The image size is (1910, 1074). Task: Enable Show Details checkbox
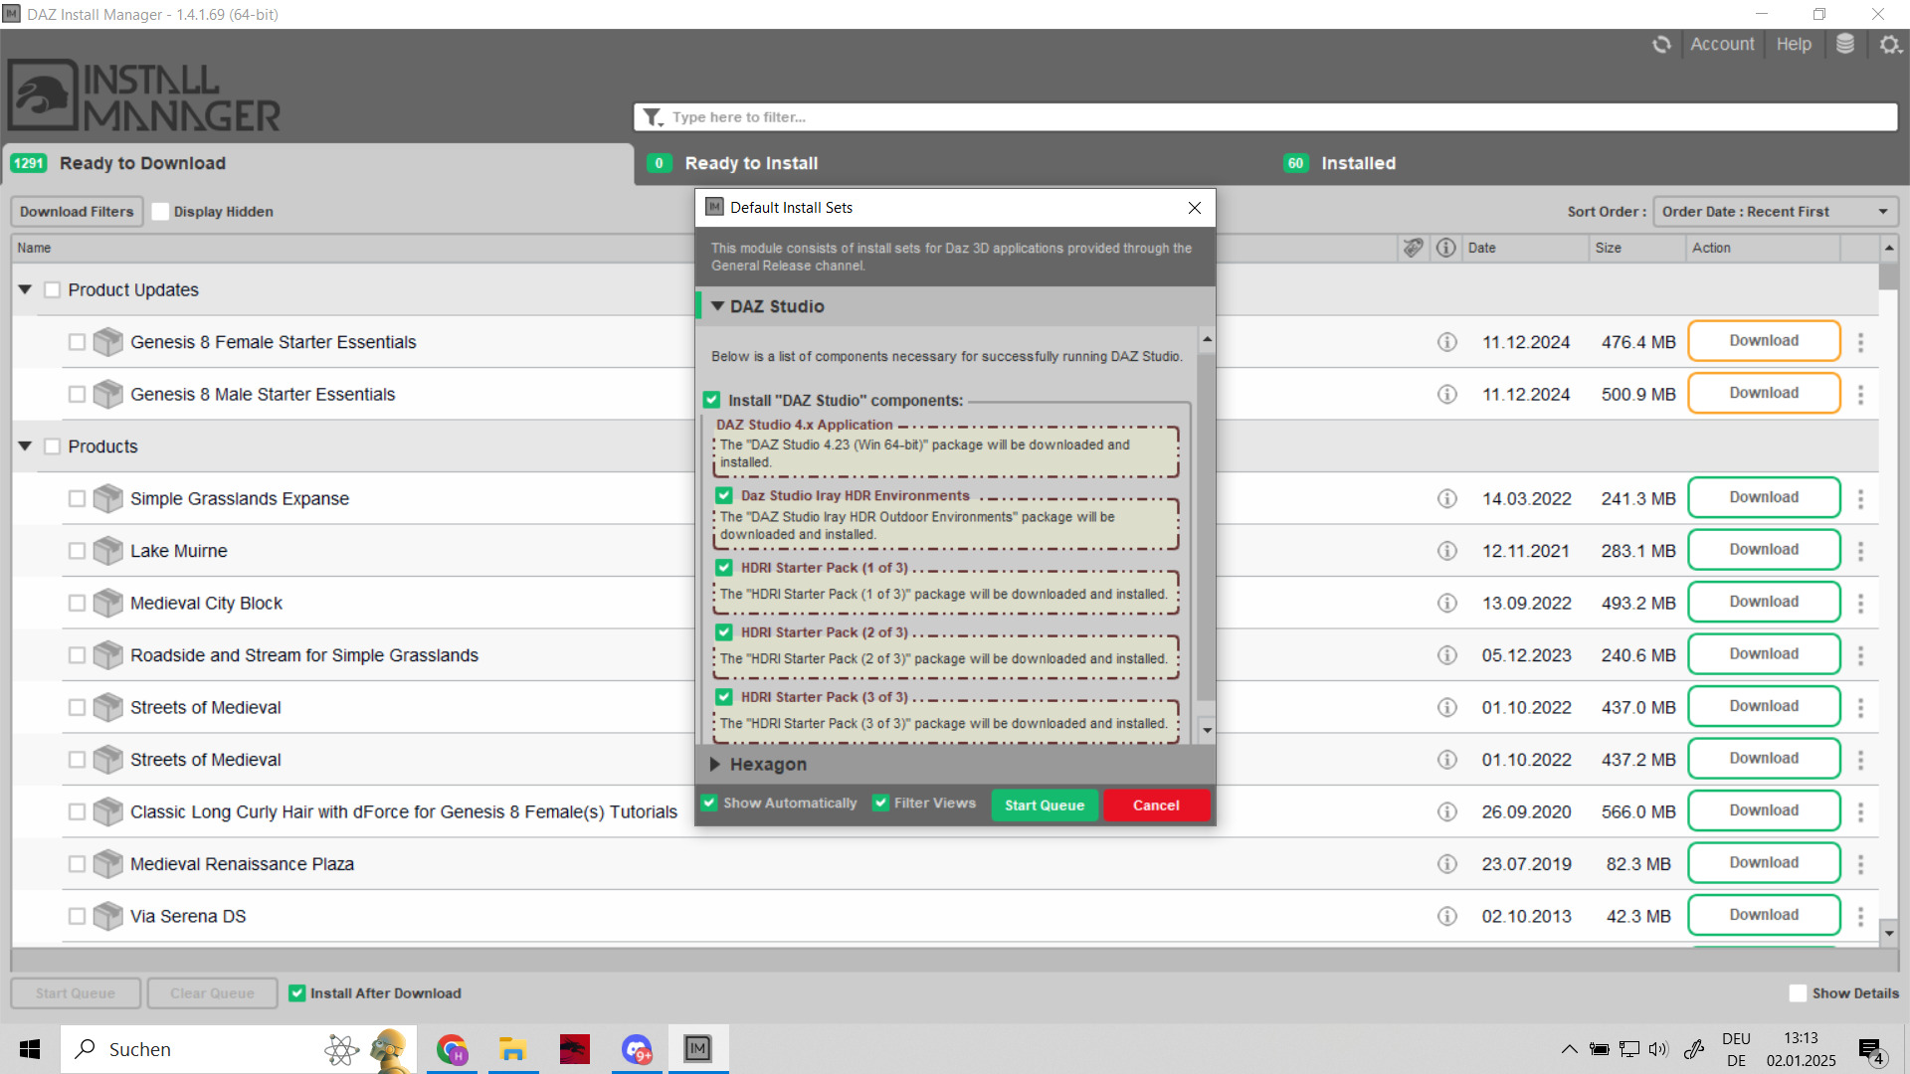pos(1798,992)
